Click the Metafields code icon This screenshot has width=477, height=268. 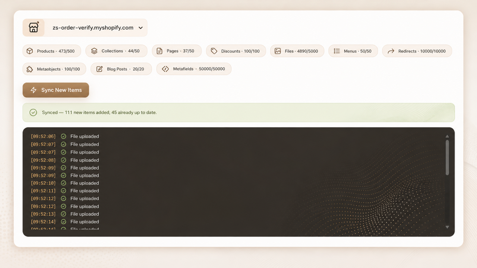coord(165,69)
